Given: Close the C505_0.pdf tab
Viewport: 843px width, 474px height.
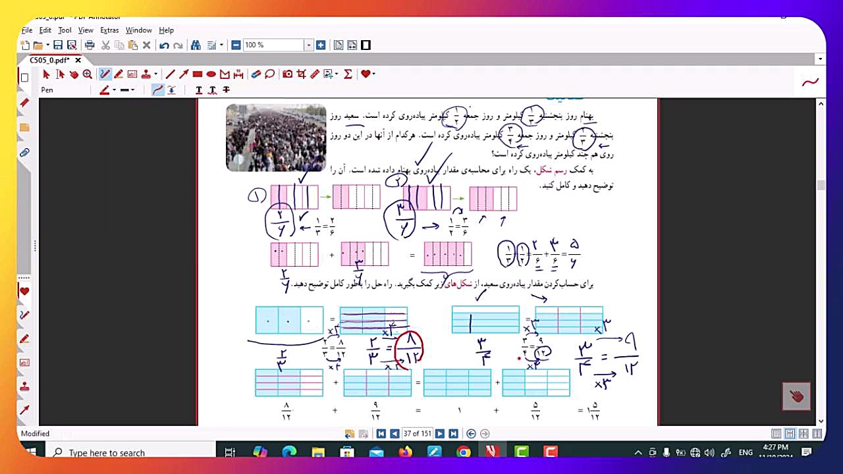Looking at the screenshot, I should [78, 60].
